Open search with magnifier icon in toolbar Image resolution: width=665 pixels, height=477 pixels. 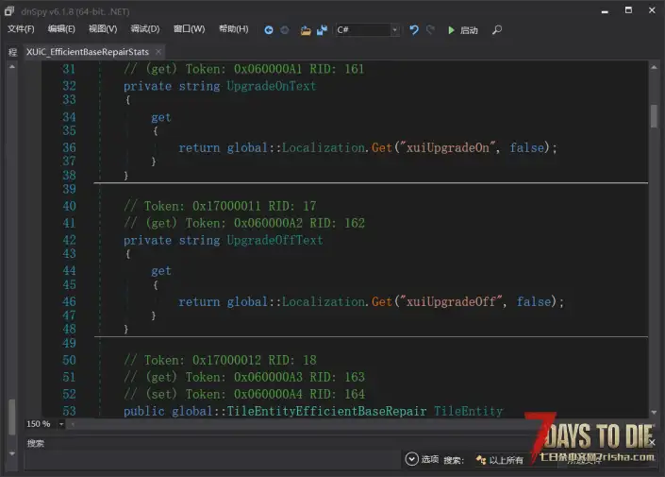497,30
